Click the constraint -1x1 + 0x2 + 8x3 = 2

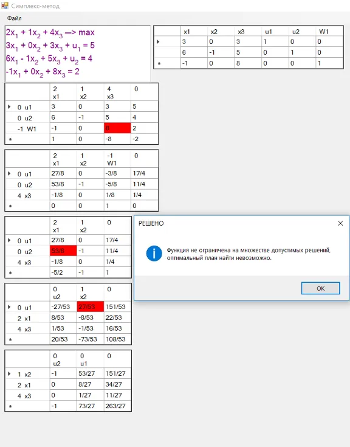(x=43, y=72)
